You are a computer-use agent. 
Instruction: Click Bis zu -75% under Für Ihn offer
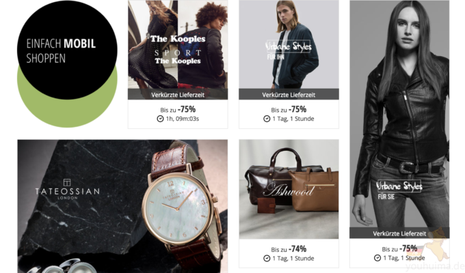[x=289, y=110]
